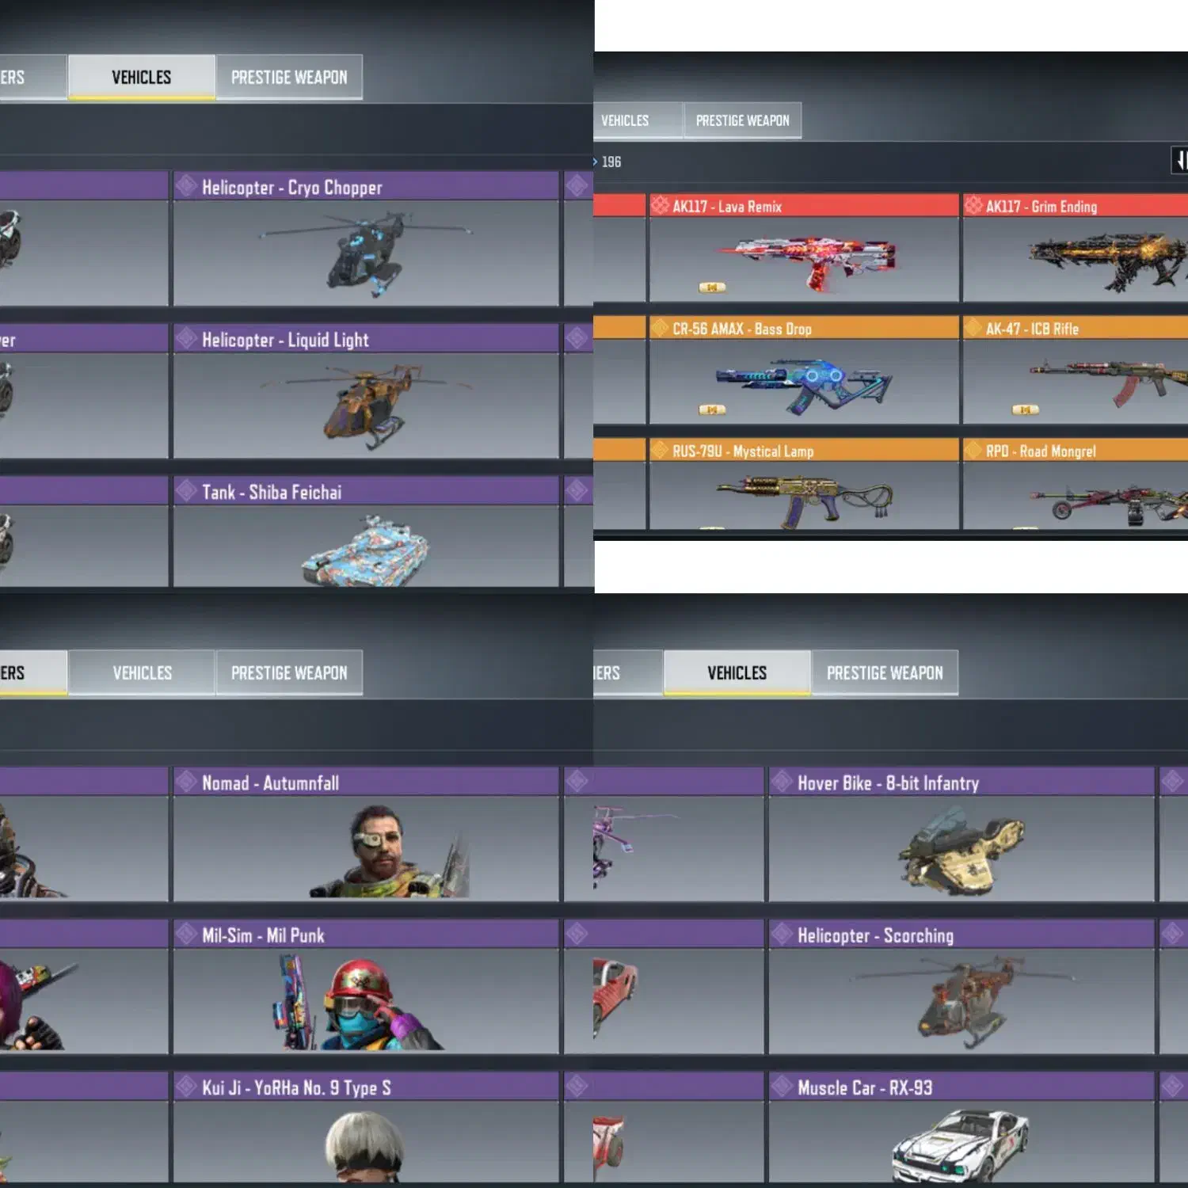1188x1188 pixels.
Task: Click the legendary icon beside CR-56 AMAX - Bass Drop
Action: [660, 328]
